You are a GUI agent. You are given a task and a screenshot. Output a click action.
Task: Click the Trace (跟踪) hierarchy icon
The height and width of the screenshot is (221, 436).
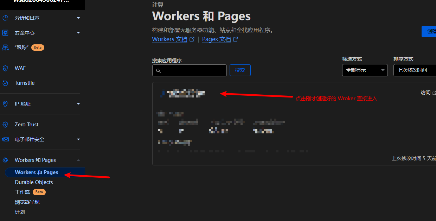[x=5, y=48]
